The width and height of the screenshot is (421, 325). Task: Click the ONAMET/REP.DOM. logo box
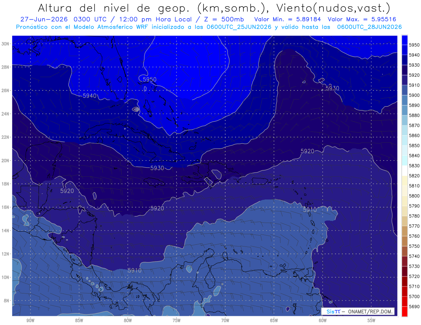click(358, 311)
